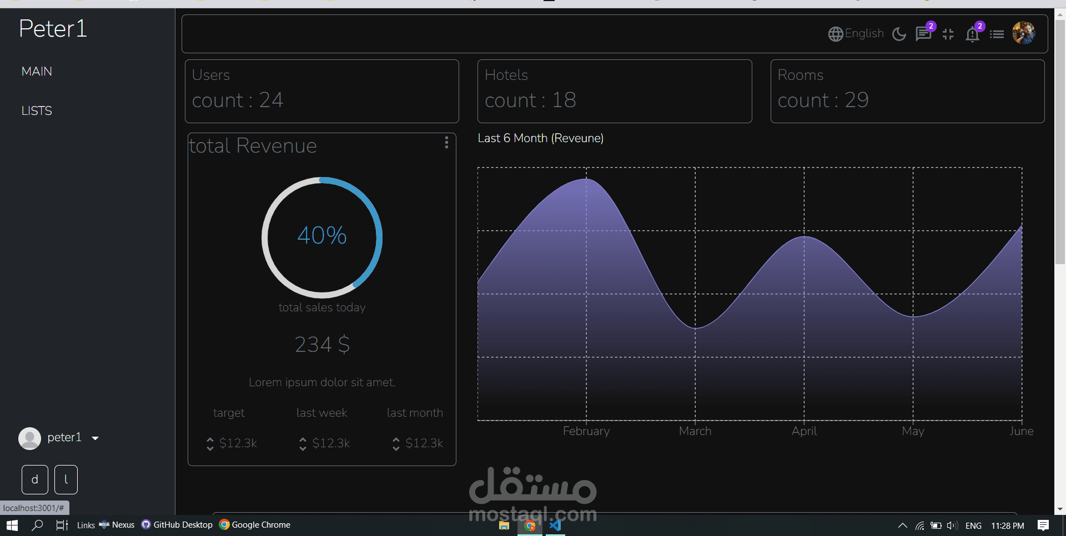Click the 'd' button in the sidebar
The height and width of the screenshot is (536, 1066).
(34, 479)
